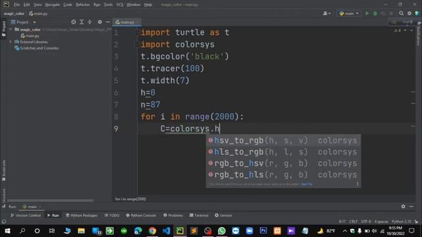Image resolution: width=422 pixels, height=237 pixels.
Task: Click Next Tip link in completion popup
Action: (x=307, y=184)
